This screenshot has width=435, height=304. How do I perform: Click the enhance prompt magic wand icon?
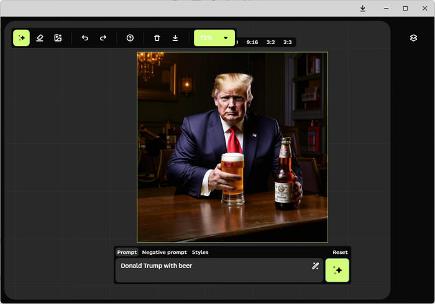point(316,266)
